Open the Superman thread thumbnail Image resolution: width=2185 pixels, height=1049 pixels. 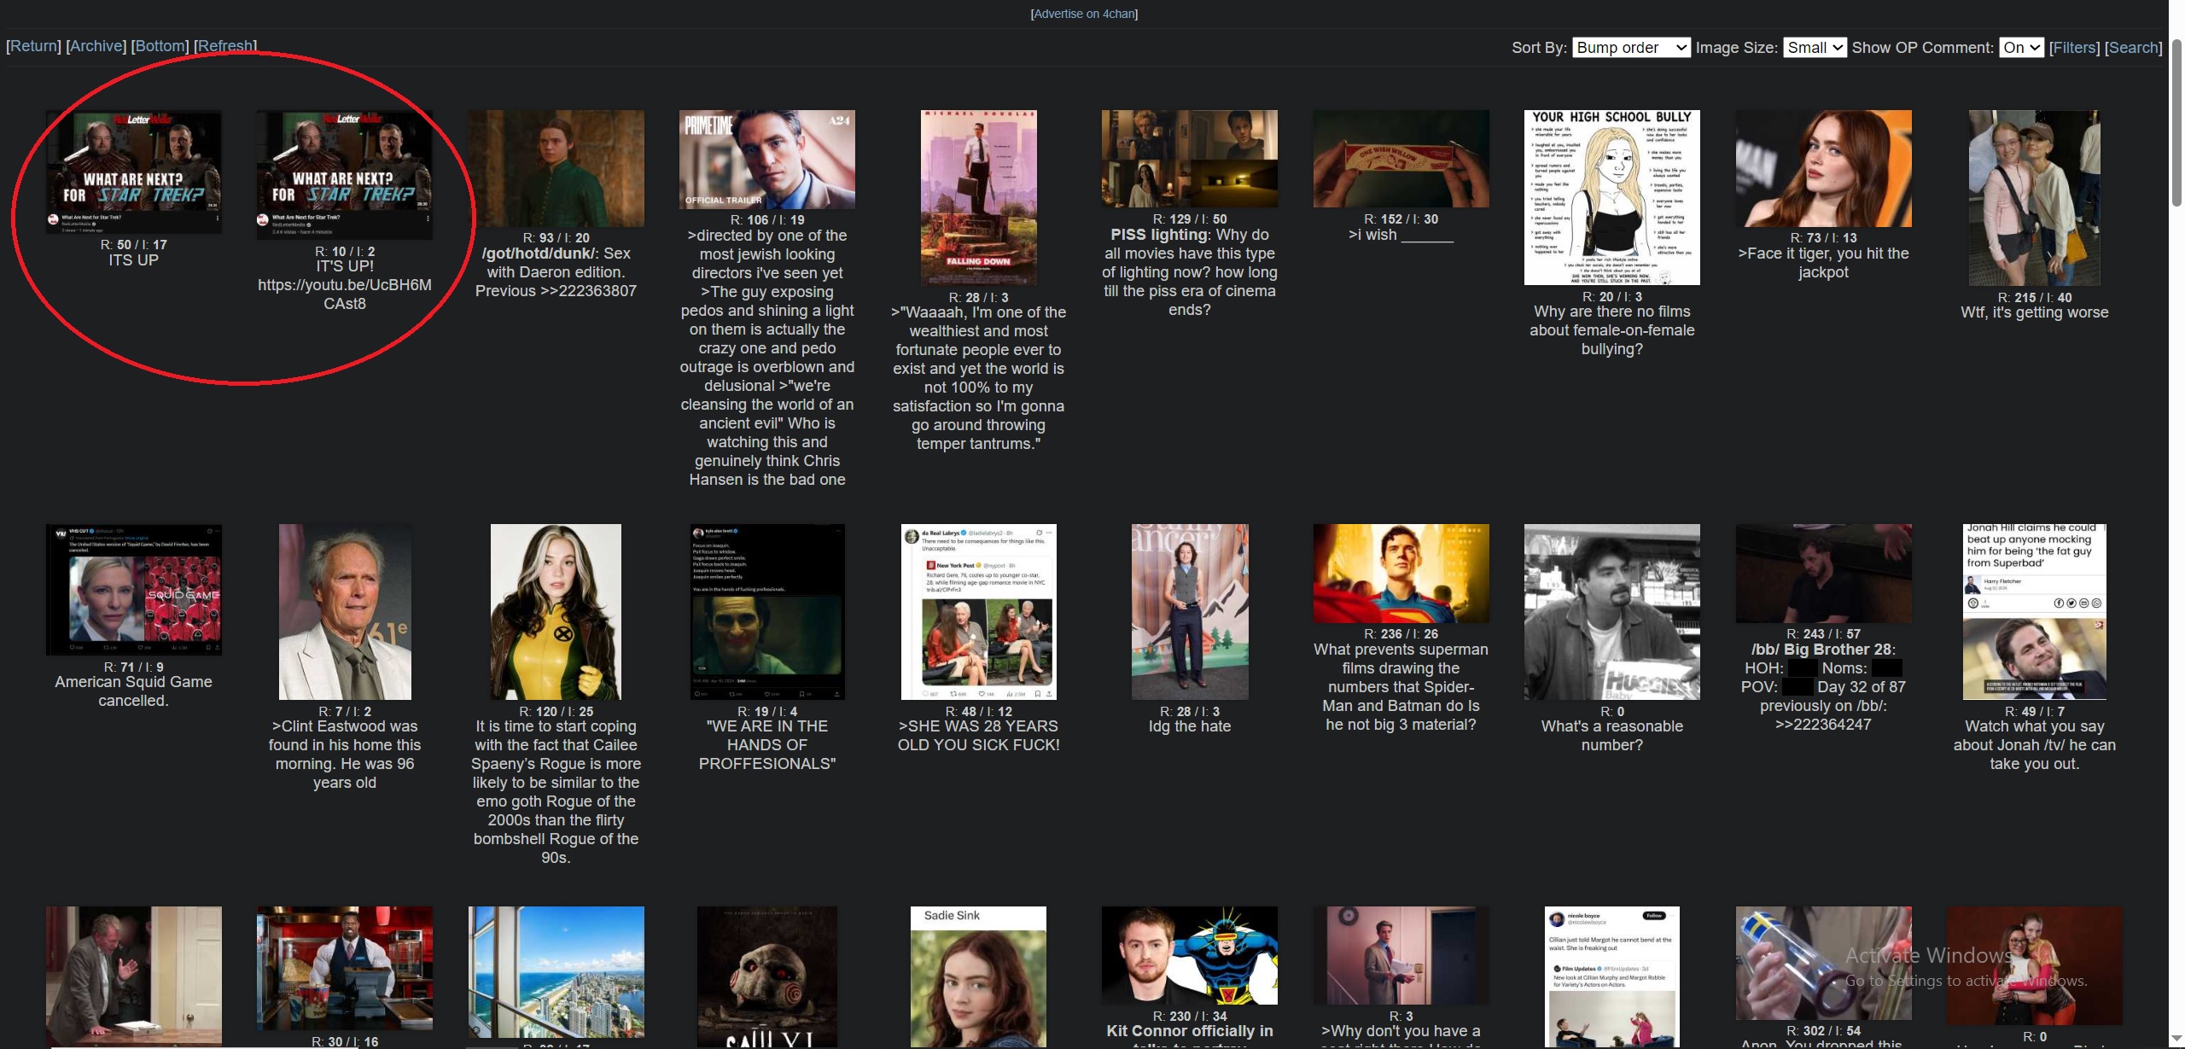[x=1401, y=574]
